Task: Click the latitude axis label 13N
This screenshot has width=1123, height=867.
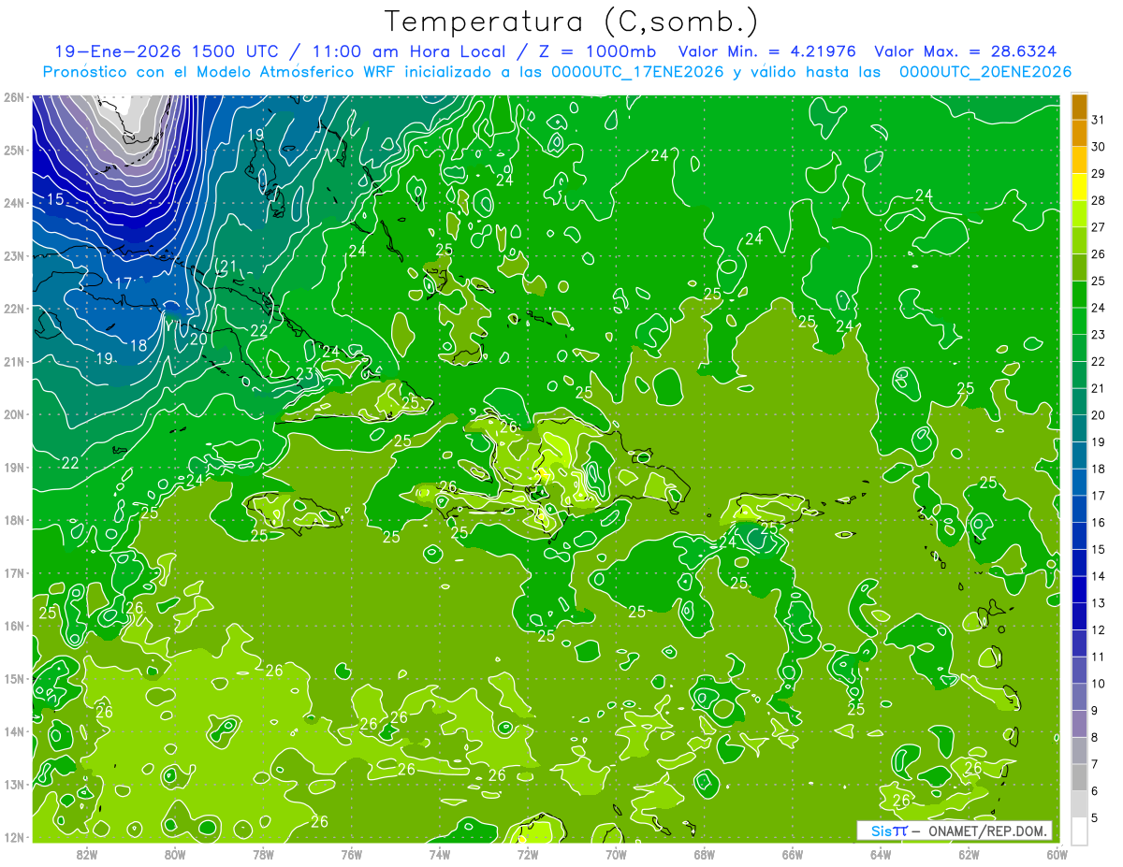Action: click(x=14, y=784)
